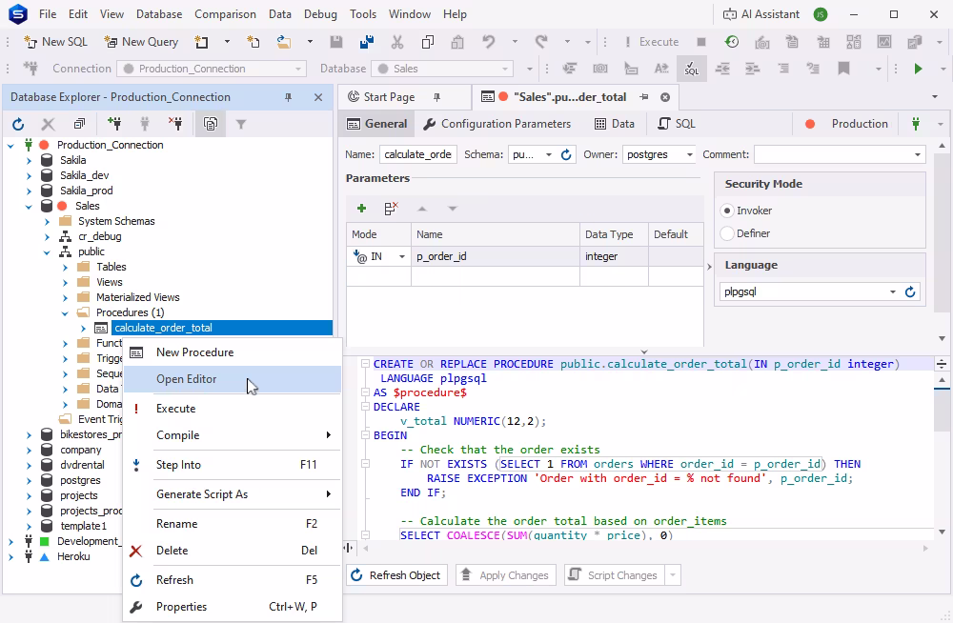This screenshot has width=953, height=623.
Task: Click the Redo arrow icon
Action: tap(541, 42)
